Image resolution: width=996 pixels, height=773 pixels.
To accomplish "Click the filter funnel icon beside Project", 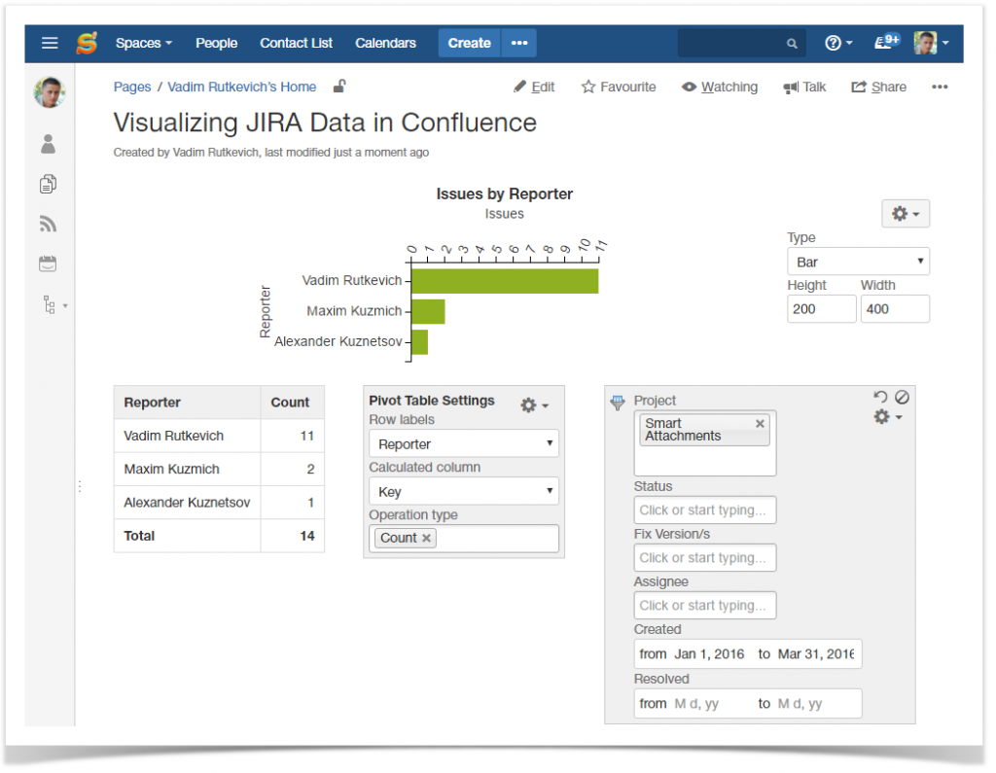I will point(618,400).
